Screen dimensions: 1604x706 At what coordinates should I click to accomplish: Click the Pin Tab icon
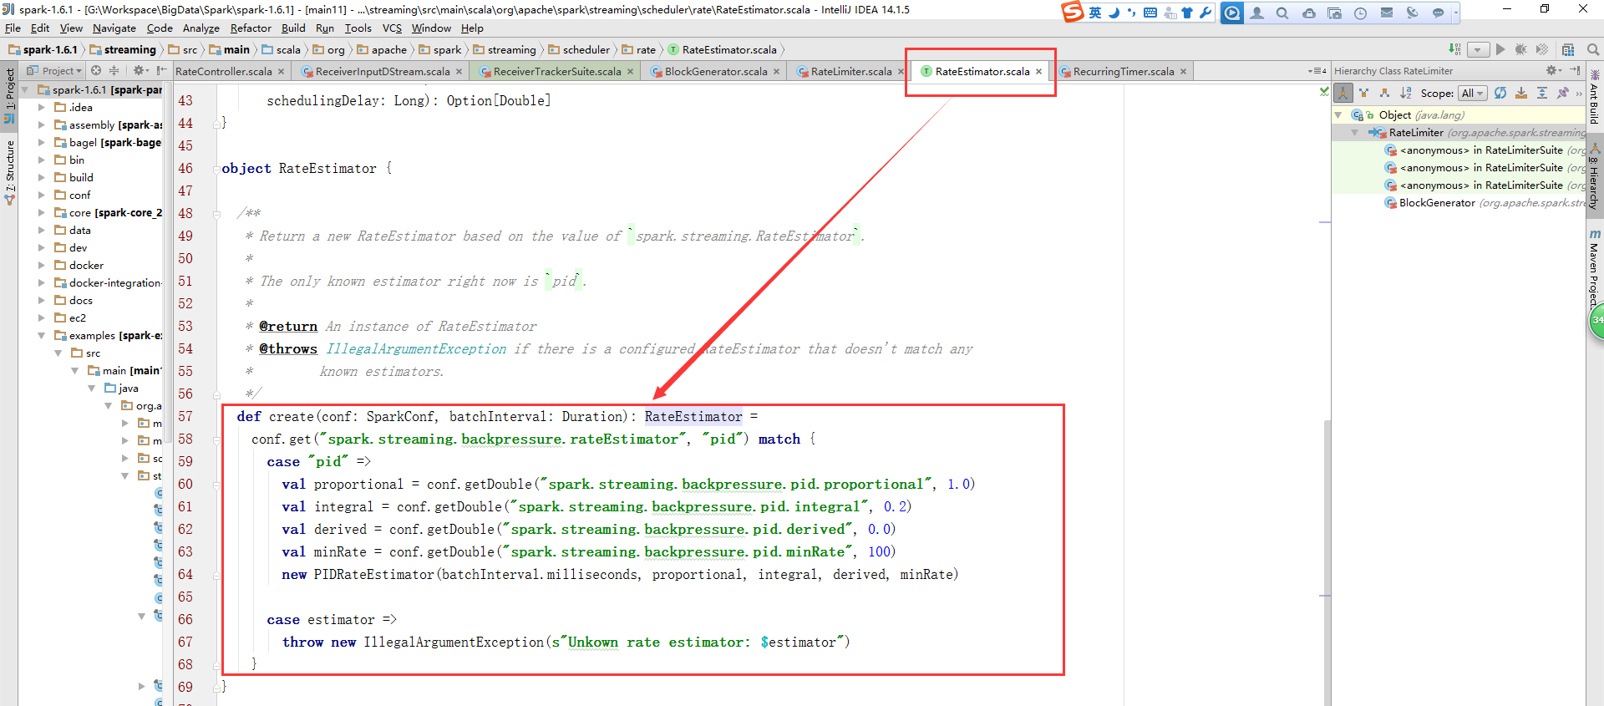click(x=1562, y=93)
